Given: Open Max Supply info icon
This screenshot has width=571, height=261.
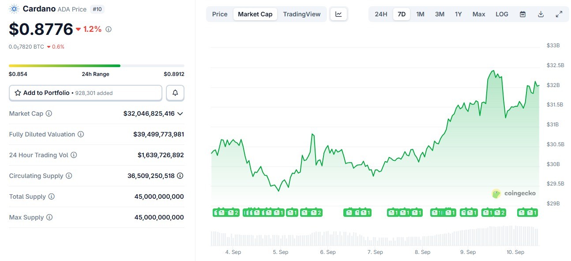Looking at the screenshot, I should click(49, 217).
